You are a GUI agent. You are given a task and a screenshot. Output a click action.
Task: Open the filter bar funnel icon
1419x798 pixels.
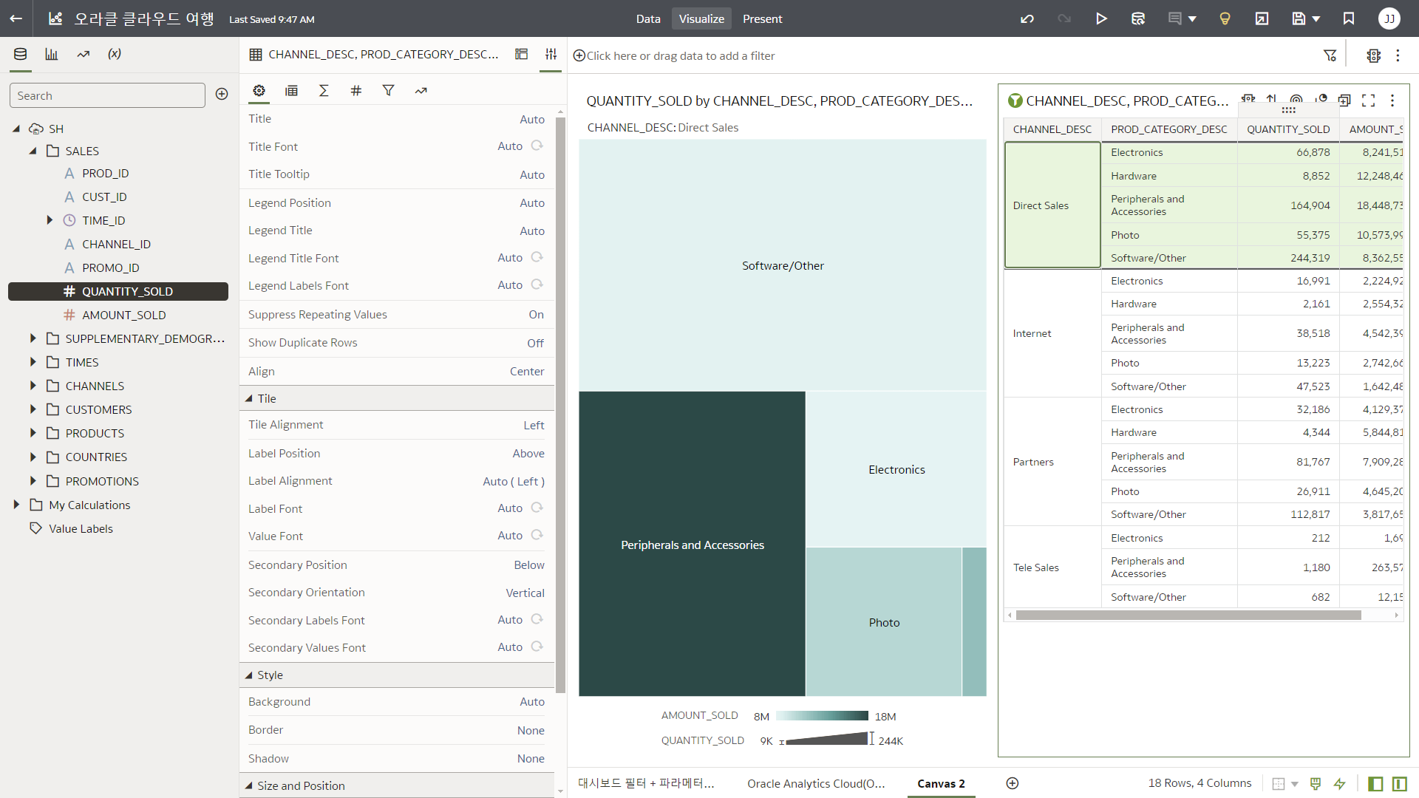1330,55
